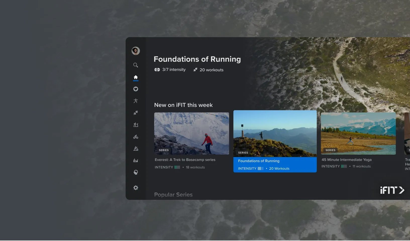
Task: Open the search magnifier icon
Action: [136, 65]
